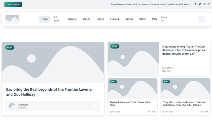Open 'They killed civilians in their beds' title
Viewport: 212px width, 132px height.
tap(184, 104)
